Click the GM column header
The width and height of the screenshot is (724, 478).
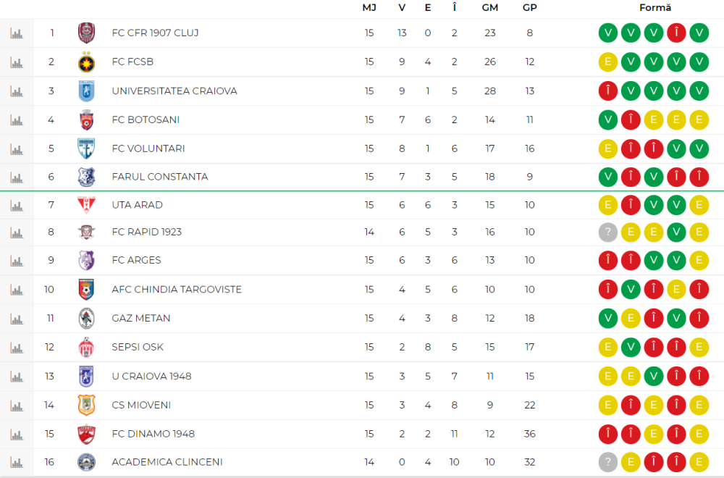(x=490, y=7)
